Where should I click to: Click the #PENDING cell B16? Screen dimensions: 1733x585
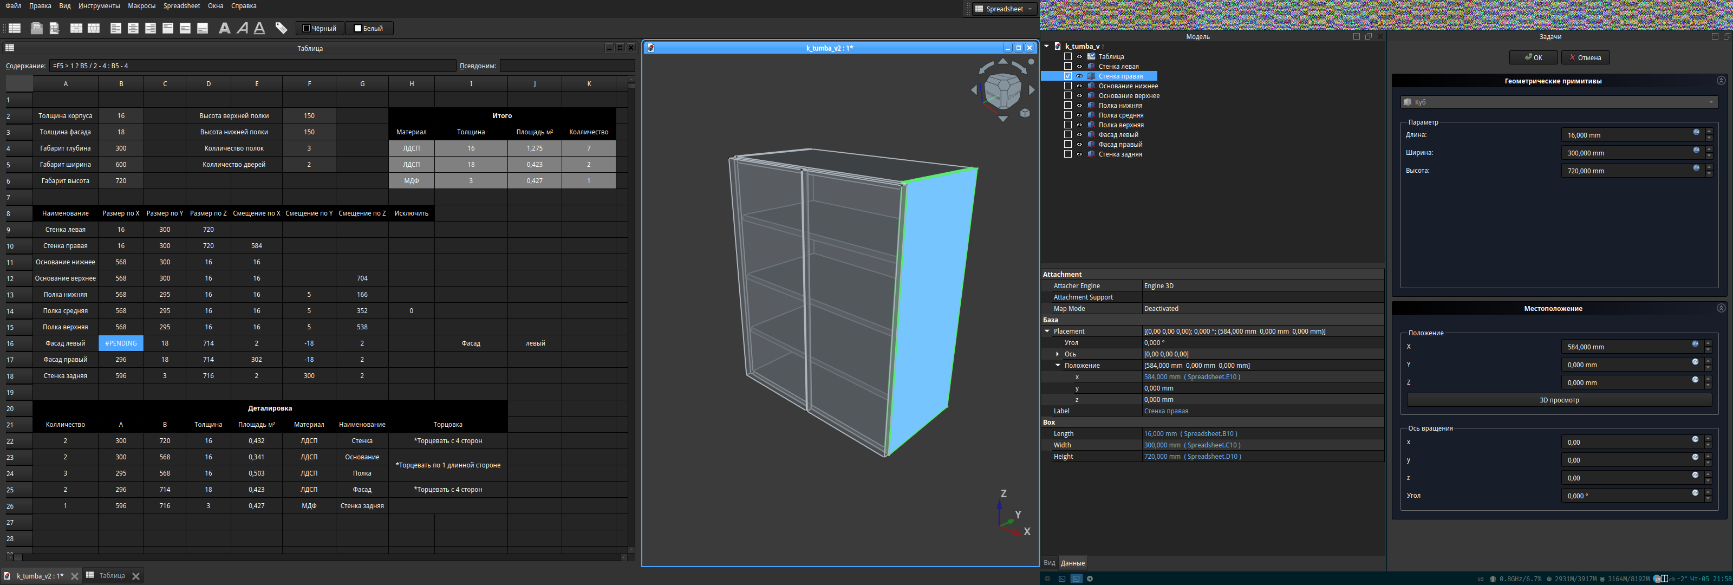[120, 343]
